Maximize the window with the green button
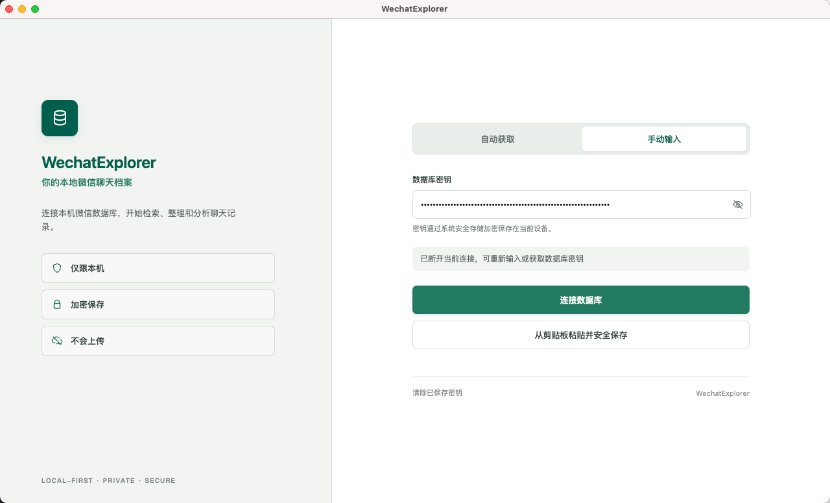 point(35,9)
